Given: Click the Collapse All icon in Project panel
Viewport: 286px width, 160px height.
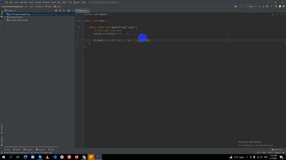Looking at the screenshot, I should coord(64,11).
